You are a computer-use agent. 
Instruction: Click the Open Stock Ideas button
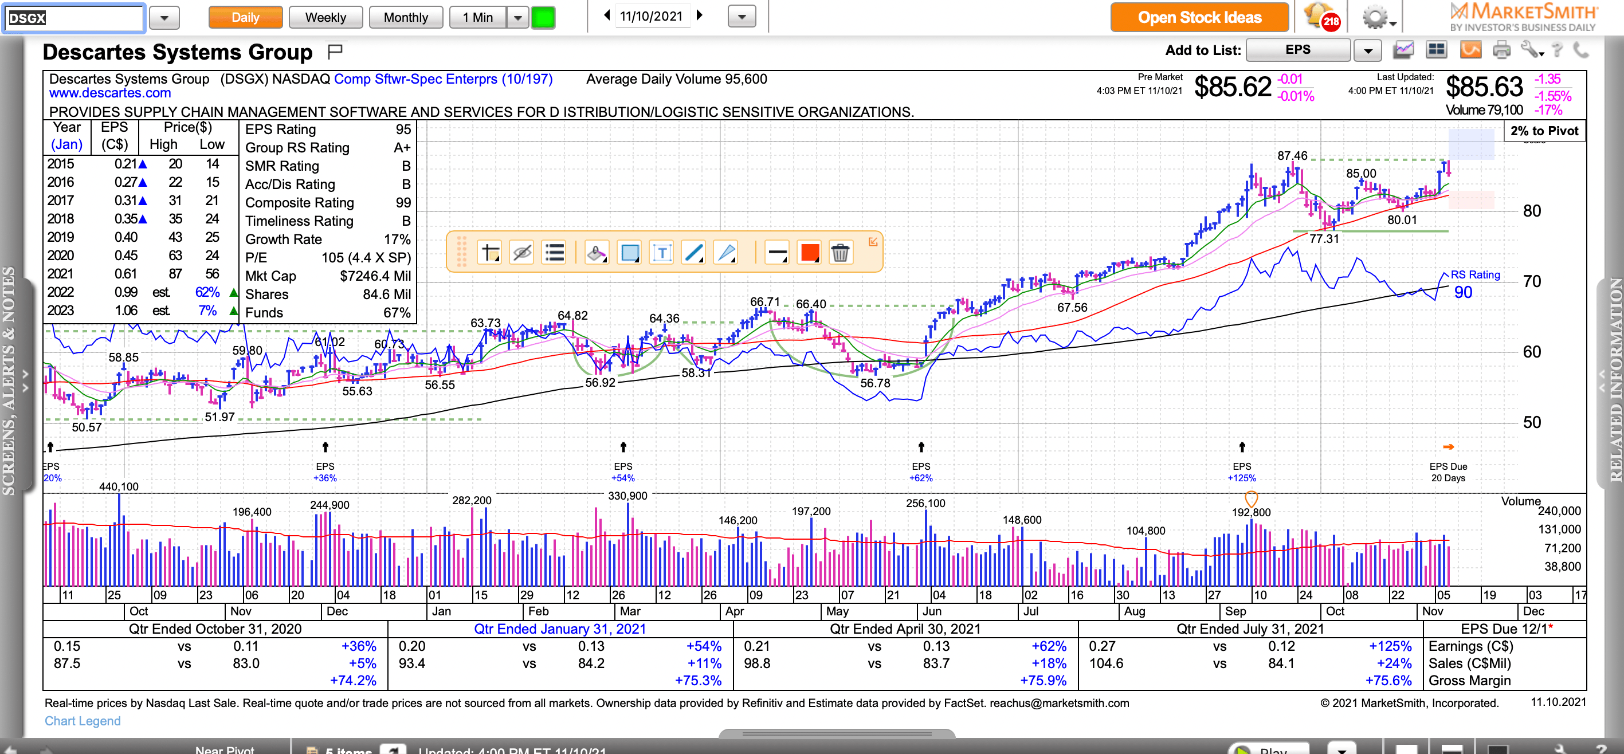[x=1199, y=17]
